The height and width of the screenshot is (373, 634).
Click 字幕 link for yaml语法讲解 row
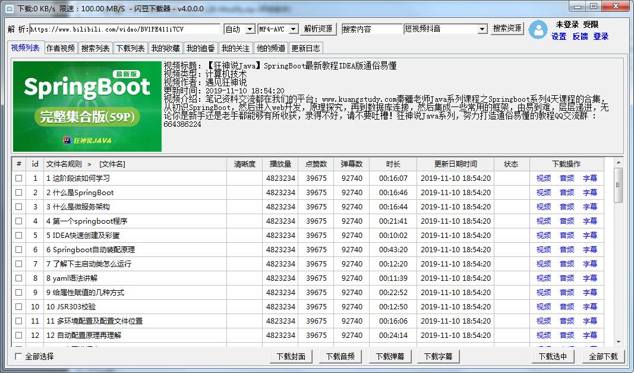coord(589,278)
